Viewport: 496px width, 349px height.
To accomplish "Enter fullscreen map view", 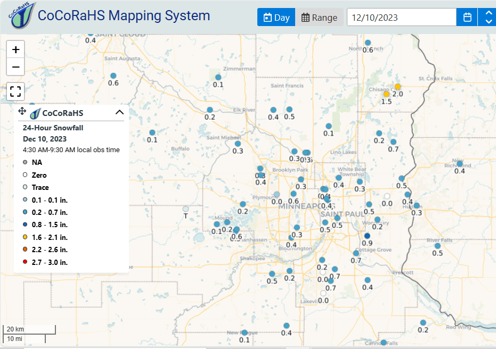I will click(16, 91).
